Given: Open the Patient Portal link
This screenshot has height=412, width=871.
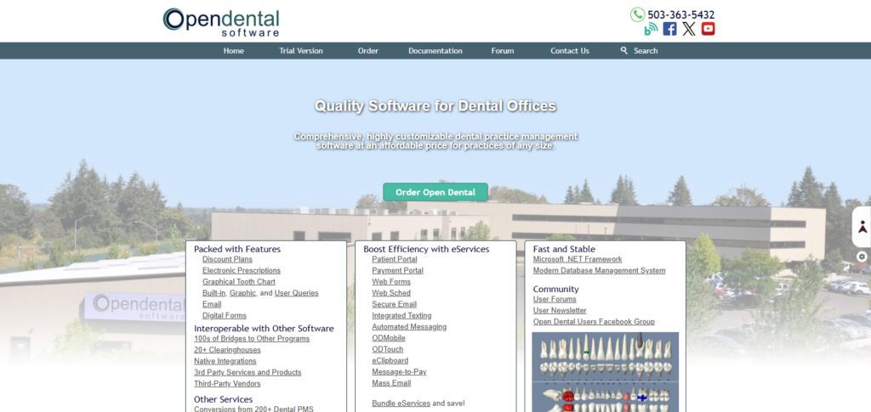Looking at the screenshot, I should (x=395, y=259).
